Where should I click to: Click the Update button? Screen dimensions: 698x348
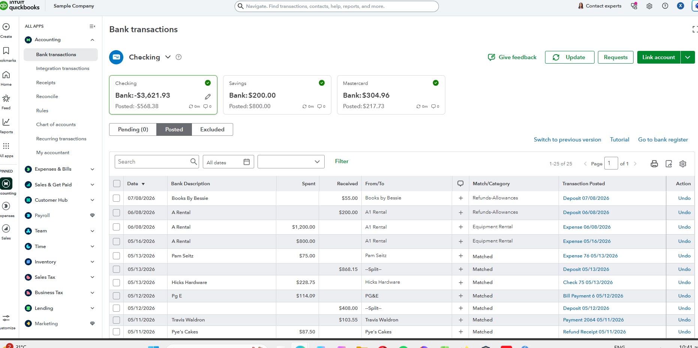[x=569, y=57]
